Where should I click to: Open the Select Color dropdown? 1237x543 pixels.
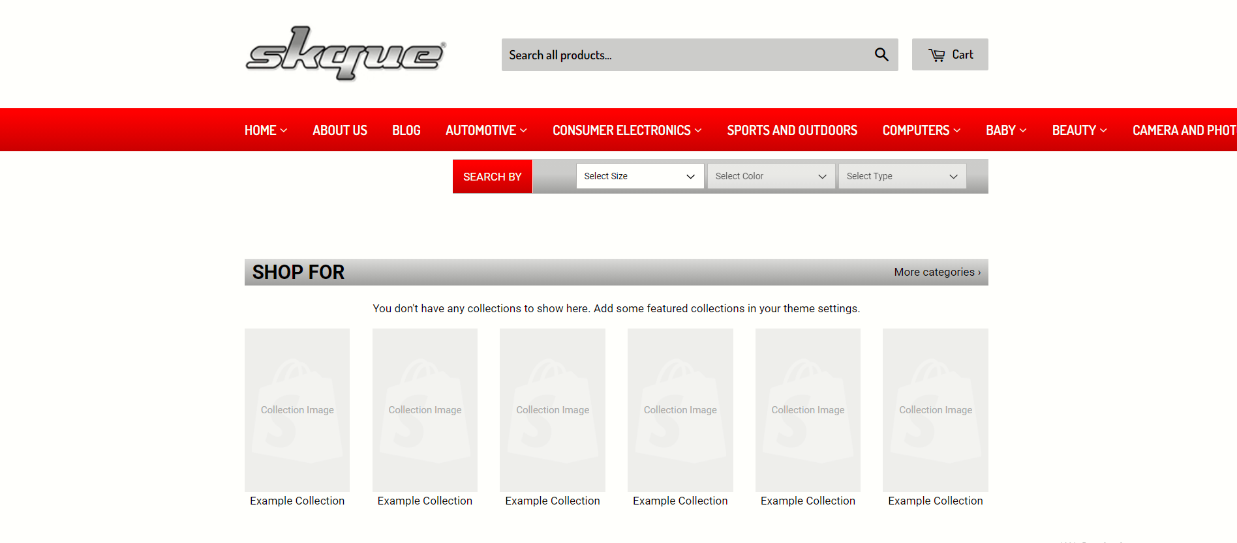click(771, 176)
